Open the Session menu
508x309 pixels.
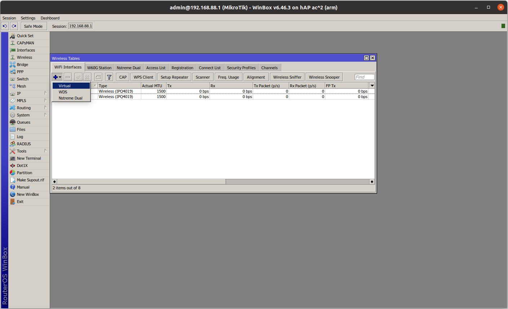pyautogui.click(x=9, y=18)
